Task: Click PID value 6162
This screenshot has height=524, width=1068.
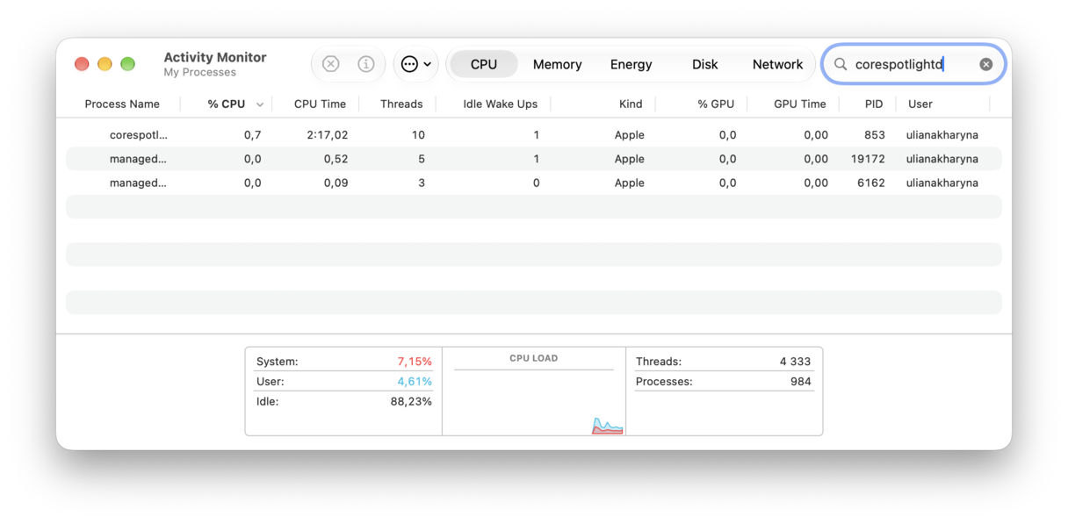Action: point(871,183)
